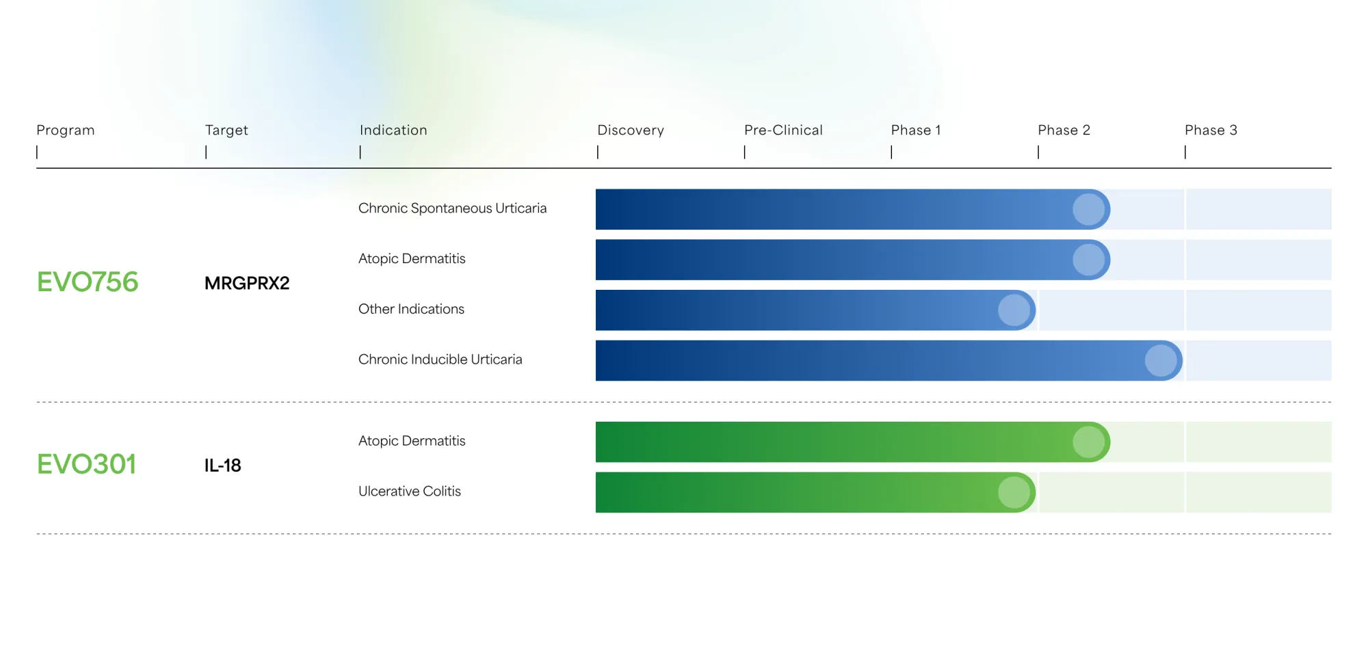Click Chronic Spontaneous Urticaria progress bar end circle
This screenshot has height=663, width=1368.
point(1088,209)
